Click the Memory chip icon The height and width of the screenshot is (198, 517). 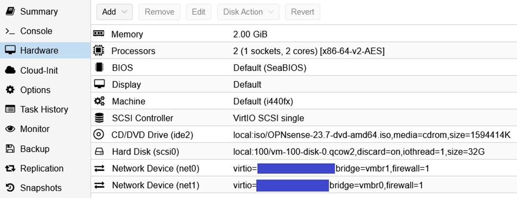[99, 34]
